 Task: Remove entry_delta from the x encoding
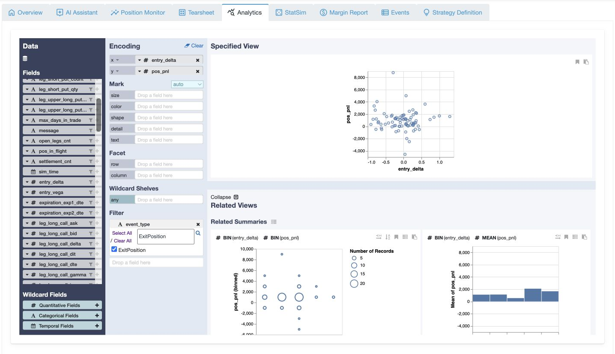click(197, 61)
